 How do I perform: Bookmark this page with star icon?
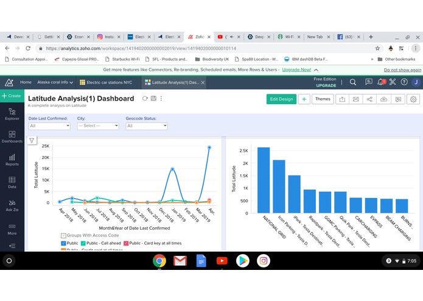tap(377, 48)
